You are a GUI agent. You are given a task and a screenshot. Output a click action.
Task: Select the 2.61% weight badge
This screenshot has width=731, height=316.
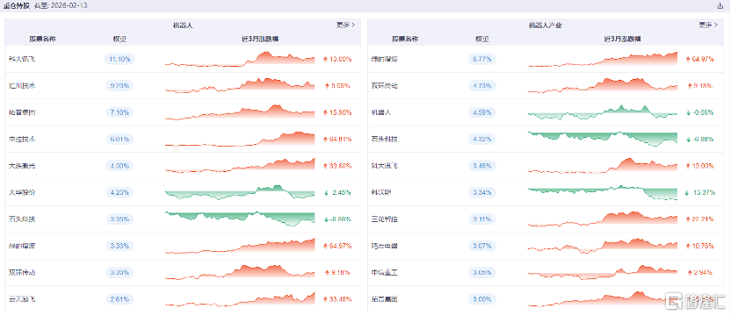coord(119,299)
